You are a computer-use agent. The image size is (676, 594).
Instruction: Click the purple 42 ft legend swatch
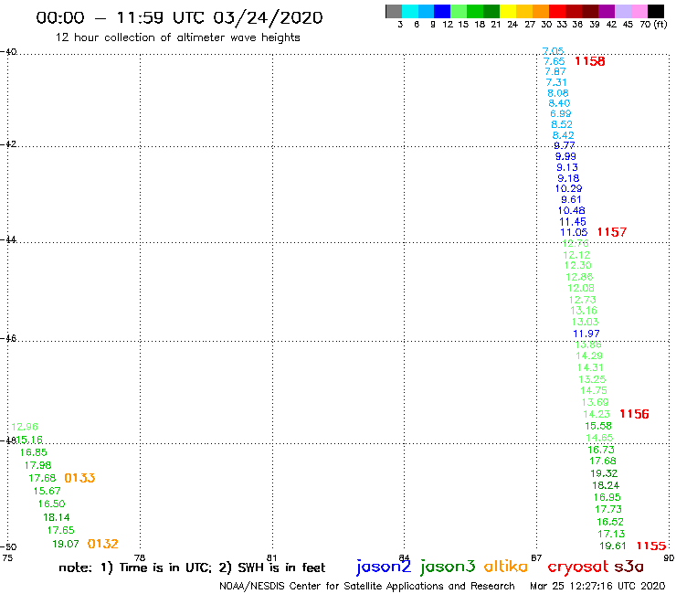[607, 11]
